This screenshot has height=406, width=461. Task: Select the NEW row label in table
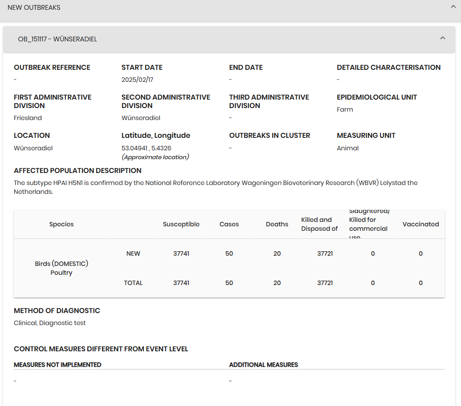point(133,253)
